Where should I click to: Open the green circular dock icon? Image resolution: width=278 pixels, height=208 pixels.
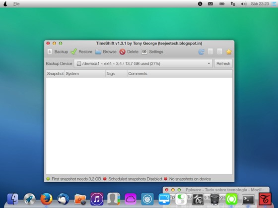(x=231, y=199)
